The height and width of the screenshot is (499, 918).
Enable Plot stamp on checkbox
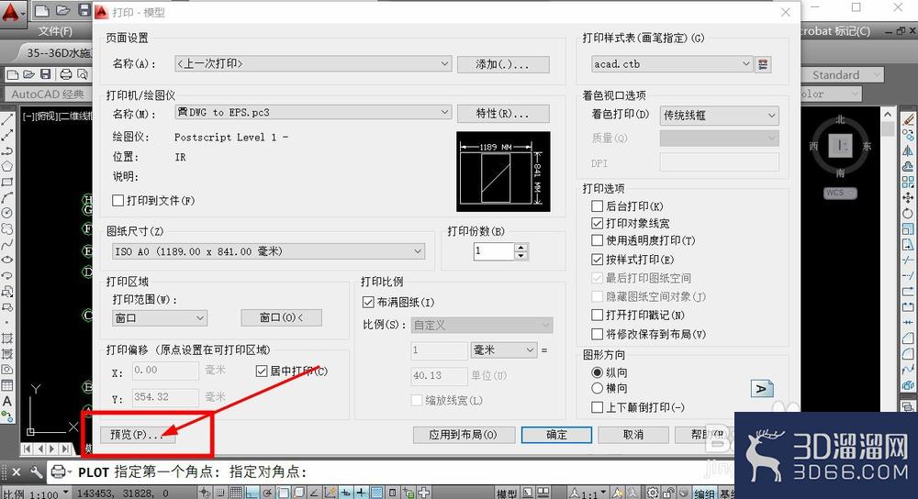598,316
